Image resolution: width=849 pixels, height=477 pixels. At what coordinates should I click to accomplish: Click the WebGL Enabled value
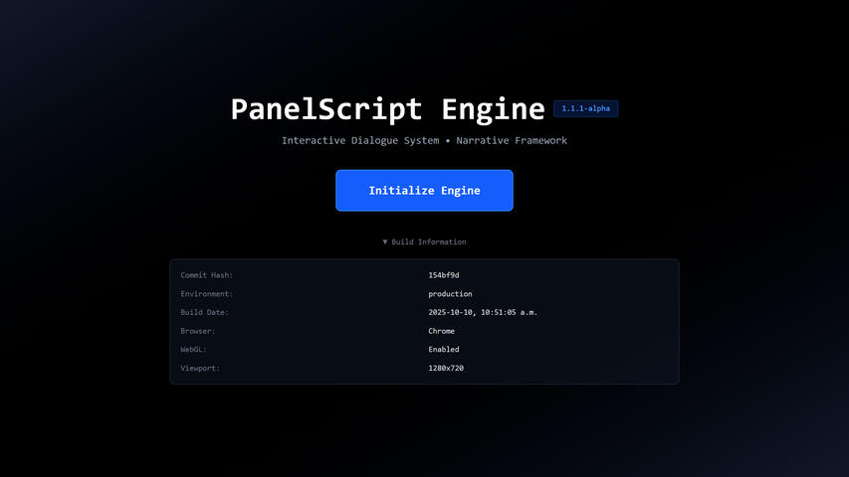point(444,350)
